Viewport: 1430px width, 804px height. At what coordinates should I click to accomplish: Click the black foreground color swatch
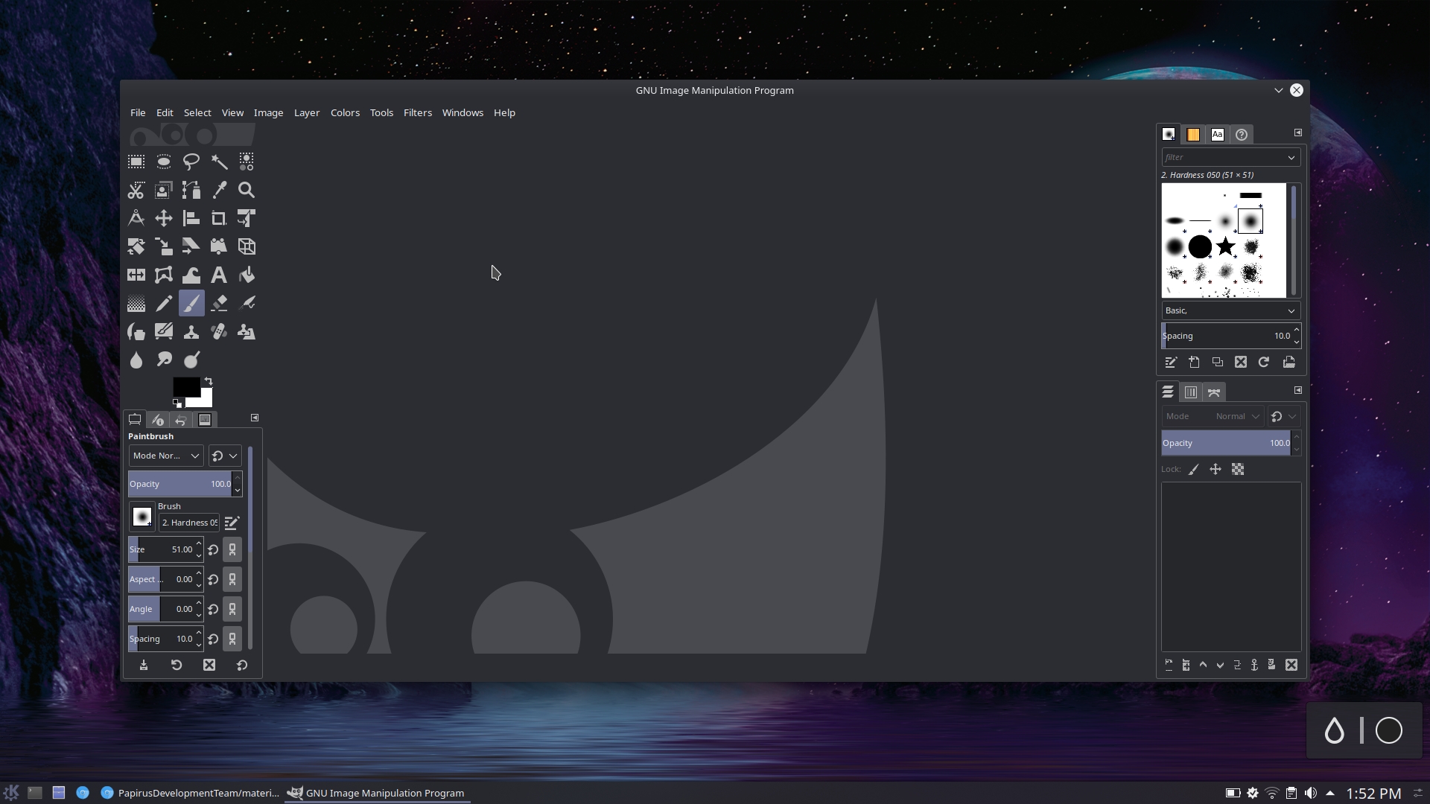click(x=185, y=386)
